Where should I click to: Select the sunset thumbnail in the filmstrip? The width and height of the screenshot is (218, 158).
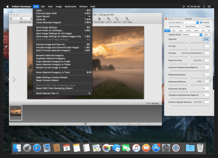pyautogui.click(x=16, y=113)
